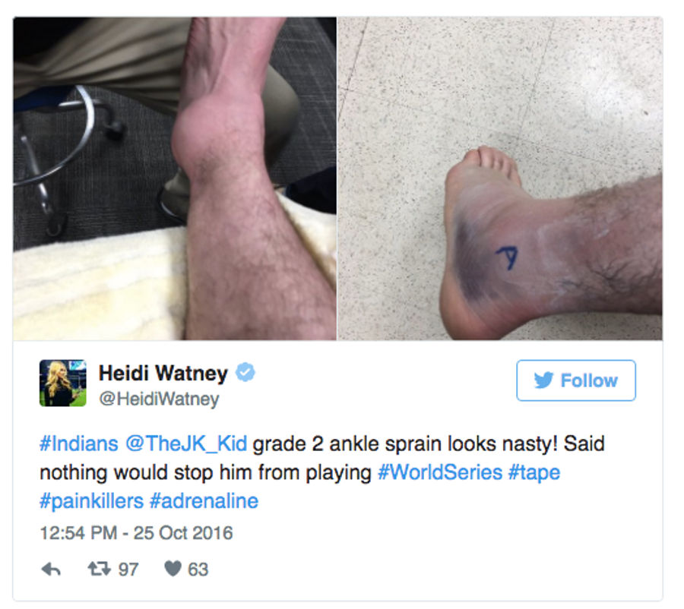Image resolution: width=684 pixels, height=609 pixels.
Task: Open the #tape hashtag
Action: click(x=534, y=473)
